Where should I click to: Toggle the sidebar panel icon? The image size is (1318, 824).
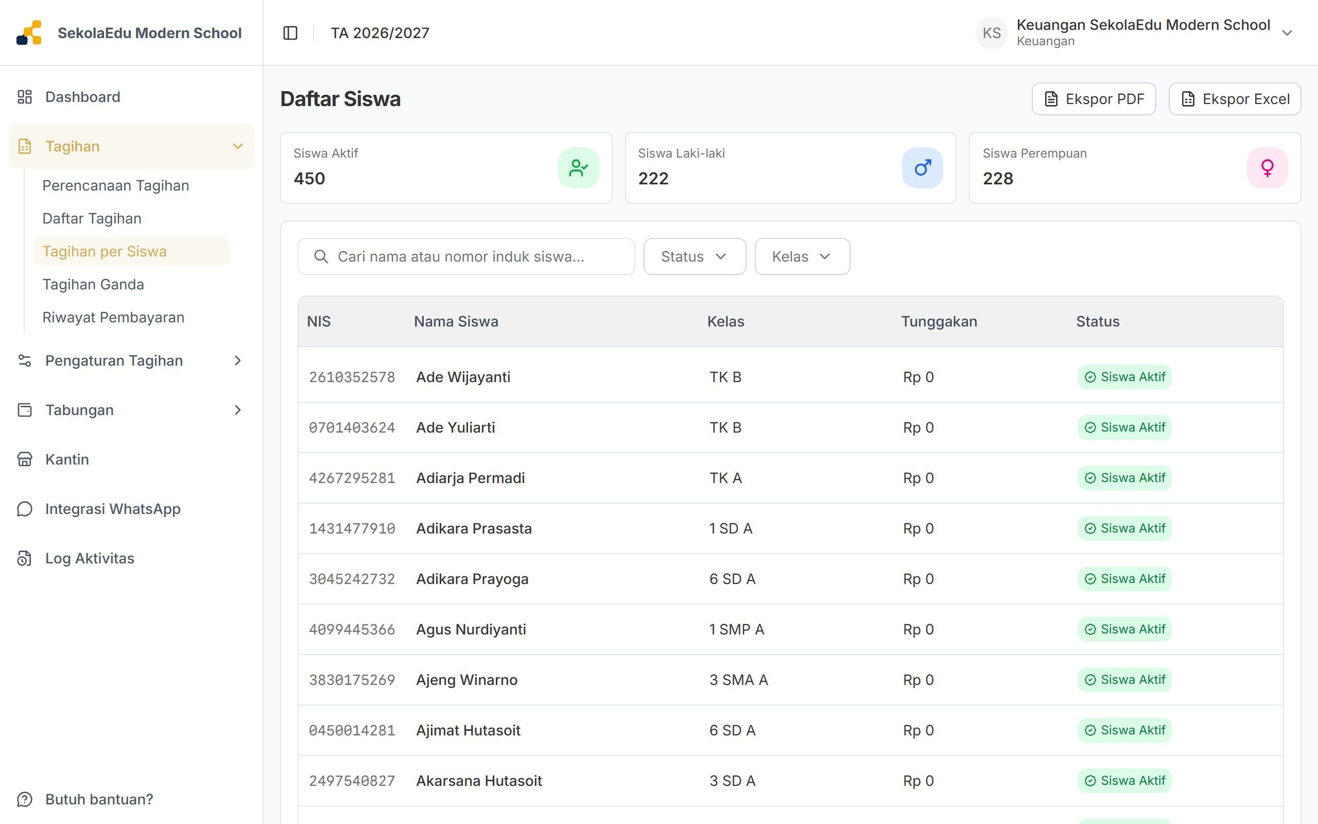click(290, 33)
